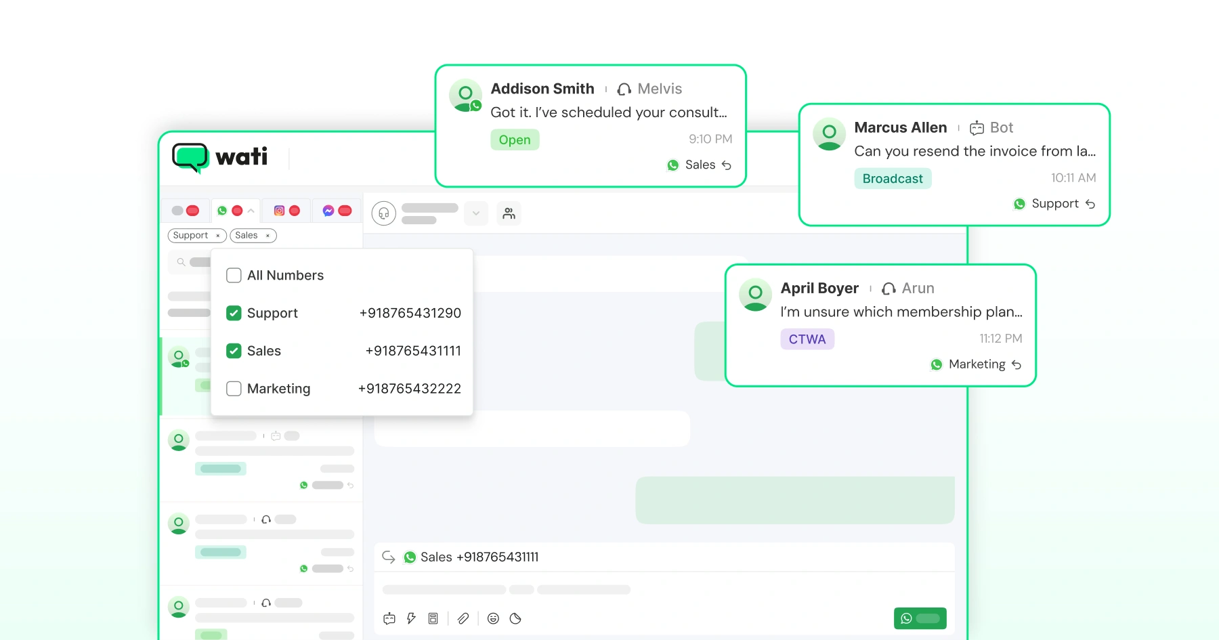Click the headset icon beside Arun
This screenshot has width=1219, height=640.
pyautogui.click(x=889, y=289)
